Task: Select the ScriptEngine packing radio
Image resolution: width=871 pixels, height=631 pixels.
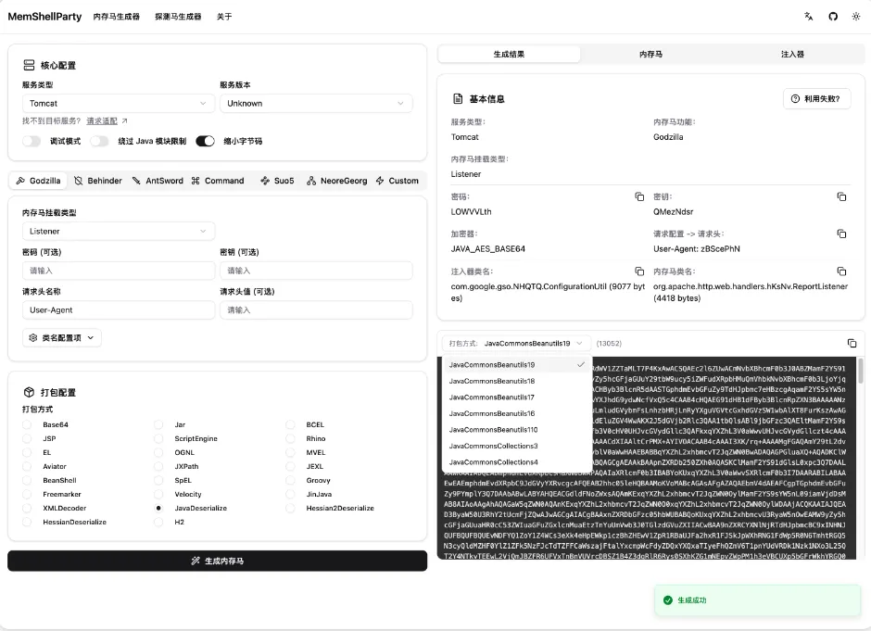Action: (158, 438)
